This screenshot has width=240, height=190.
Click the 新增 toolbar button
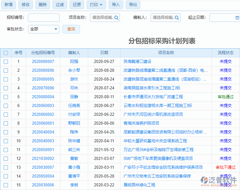[9, 5]
